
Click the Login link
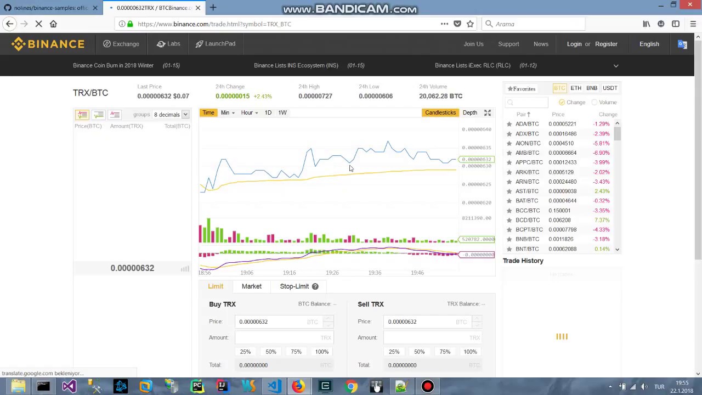tap(574, 44)
